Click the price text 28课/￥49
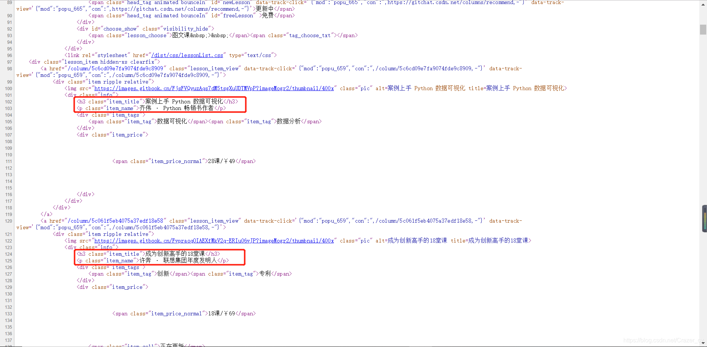The width and height of the screenshot is (707, 347). click(221, 161)
